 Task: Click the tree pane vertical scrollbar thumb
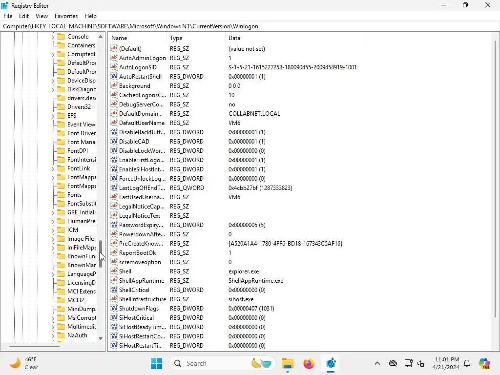(101, 254)
